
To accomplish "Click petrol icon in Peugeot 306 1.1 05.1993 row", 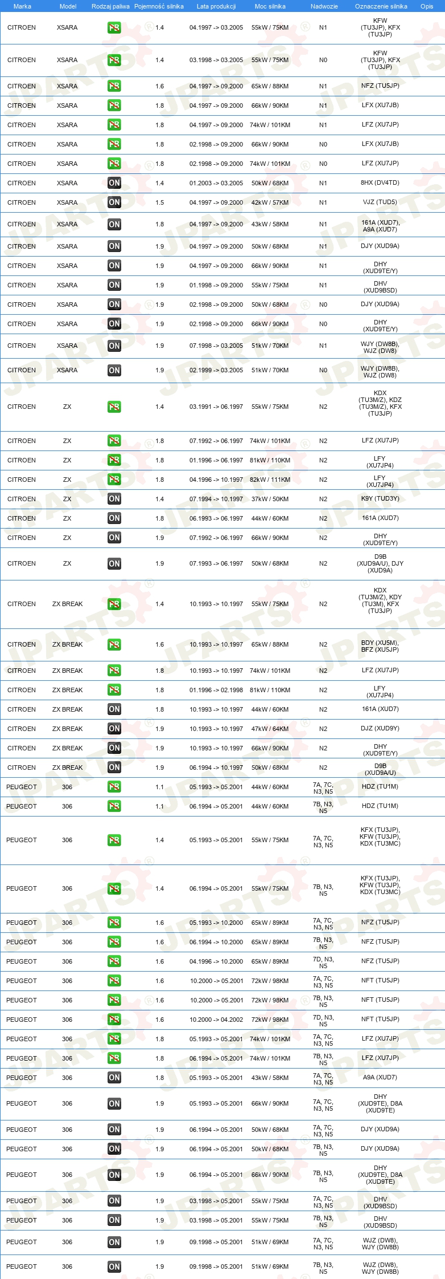I will [x=114, y=787].
